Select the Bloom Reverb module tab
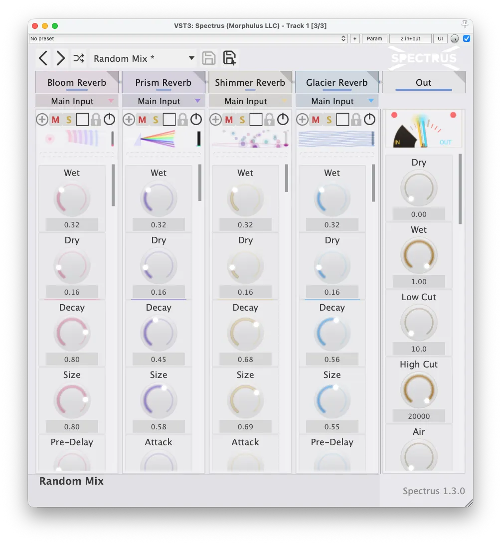 tap(77, 82)
